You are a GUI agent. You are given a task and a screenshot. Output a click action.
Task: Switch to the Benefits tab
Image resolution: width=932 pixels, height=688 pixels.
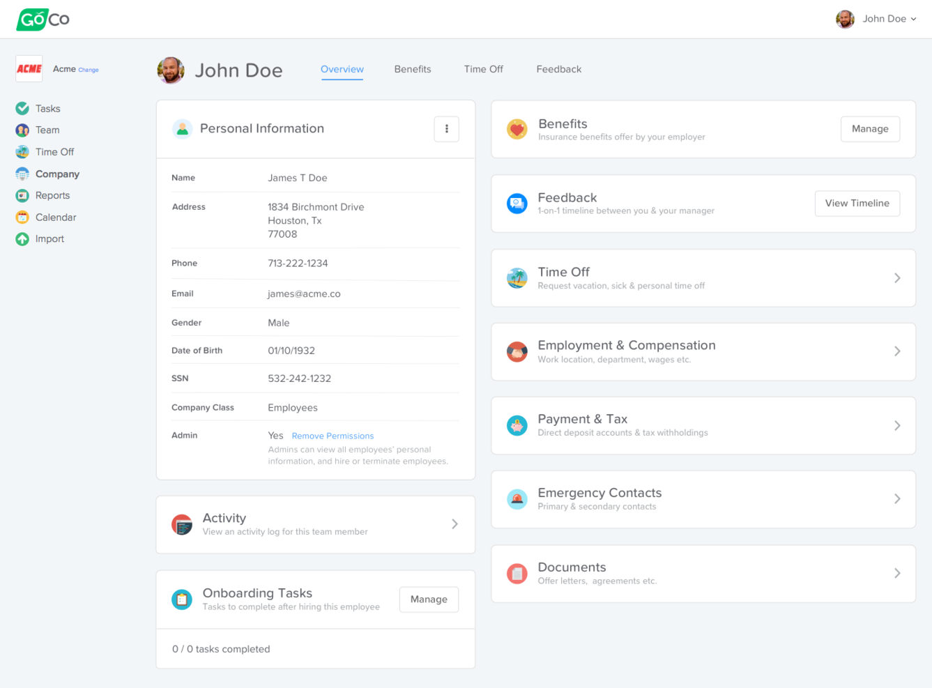coord(413,69)
